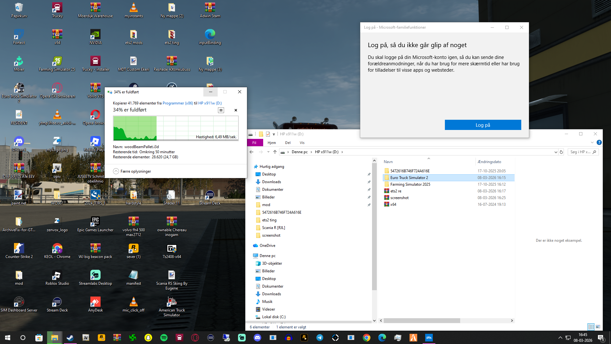Click the Programmer (x86) source link

(178, 103)
